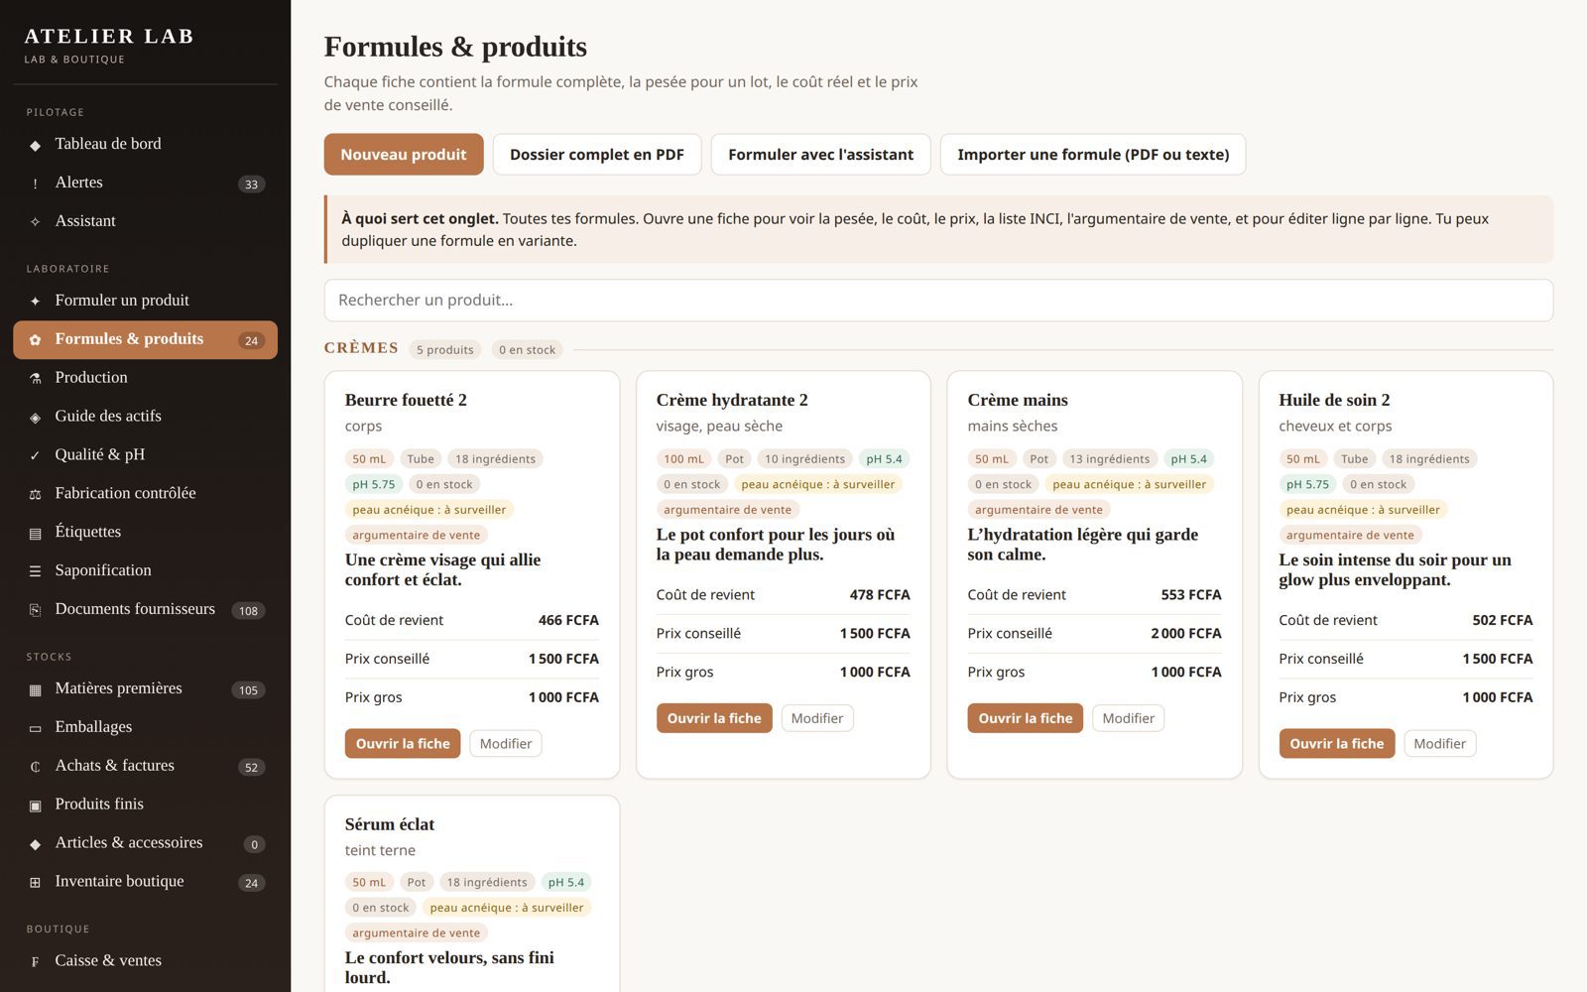Click the Formuler un produit star icon
Screen dimensions: 1587x992
[x=35, y=302]
